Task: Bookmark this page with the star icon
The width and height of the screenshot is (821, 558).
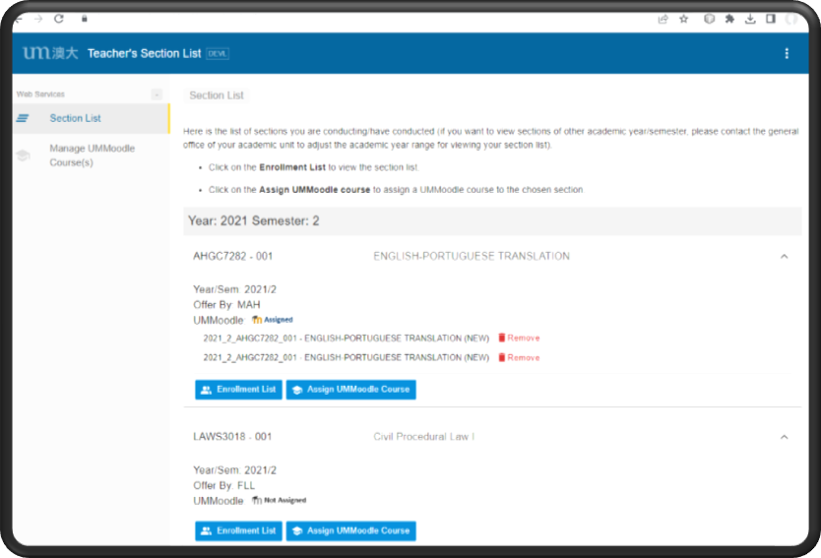Action: [684, 18]
